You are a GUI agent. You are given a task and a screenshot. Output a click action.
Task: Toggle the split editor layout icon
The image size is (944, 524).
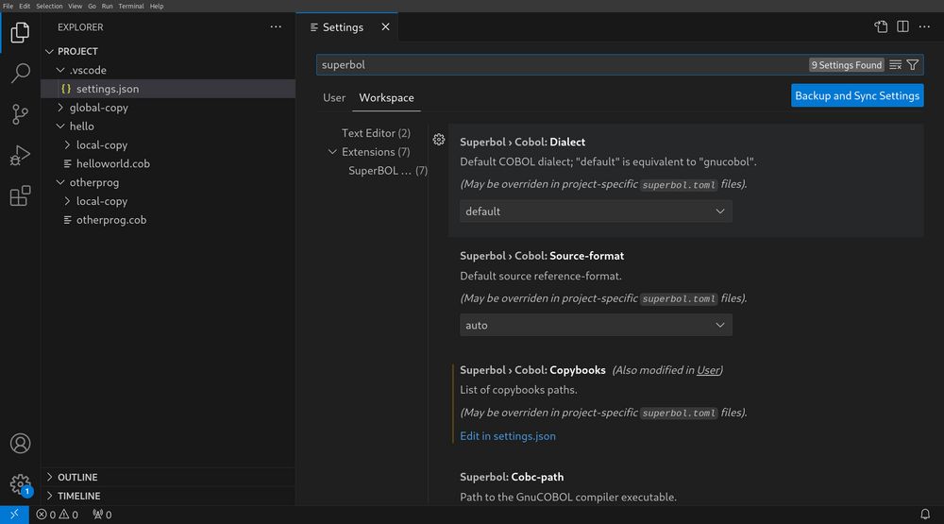[x=902, y=27]
